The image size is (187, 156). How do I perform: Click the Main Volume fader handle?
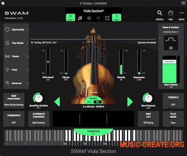(169, 62)
